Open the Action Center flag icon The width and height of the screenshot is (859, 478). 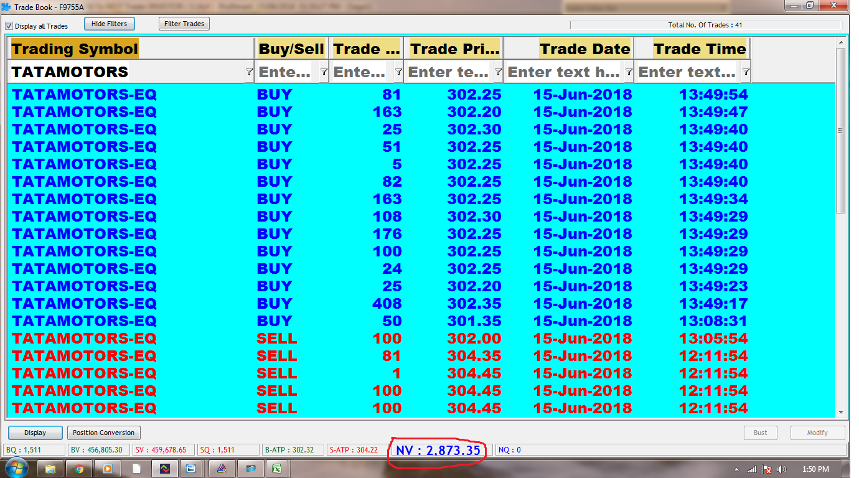click(x=767, y=469)
